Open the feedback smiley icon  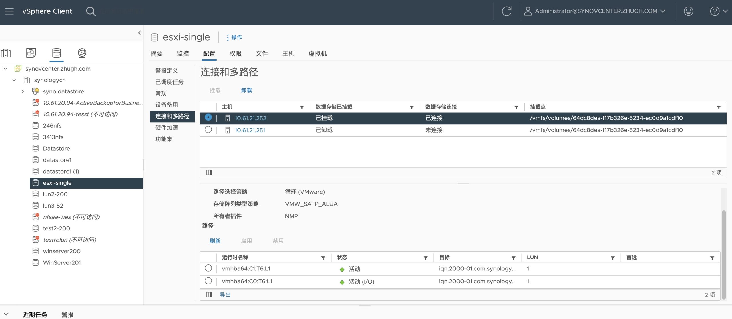pos(688,11)
